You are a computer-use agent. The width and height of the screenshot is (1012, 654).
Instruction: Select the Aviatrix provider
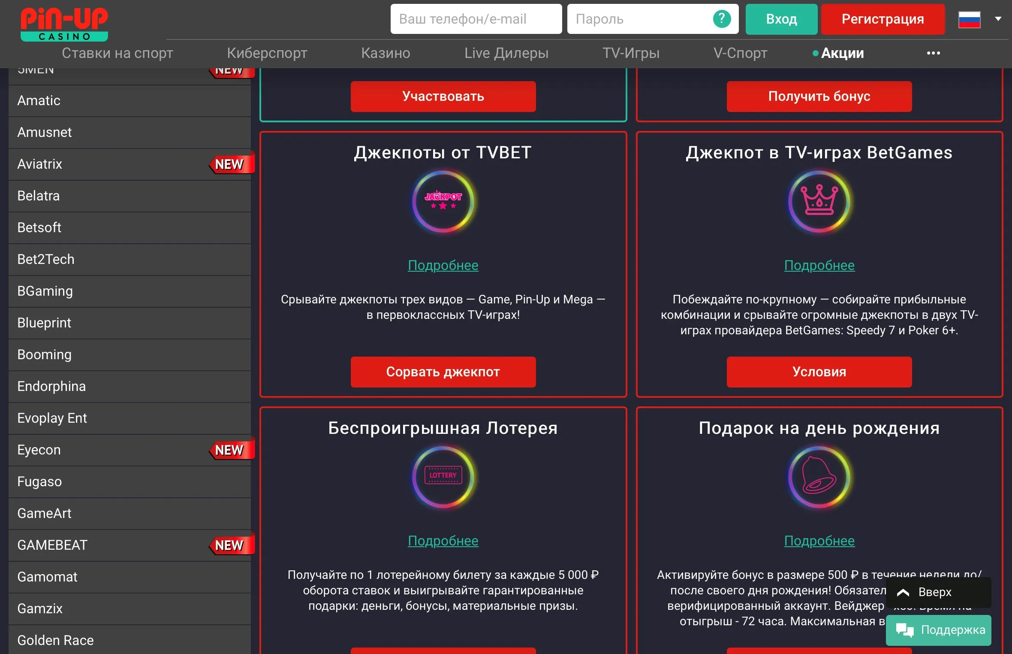pos(130,164)
